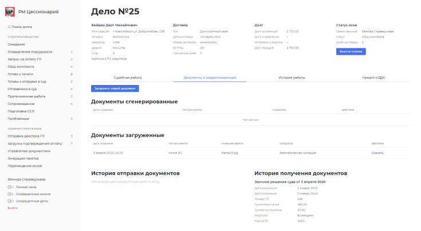This screenshot has height=231, width=421.
Task: Select the Кредит и ДДС tab
Action: (373, 77)
